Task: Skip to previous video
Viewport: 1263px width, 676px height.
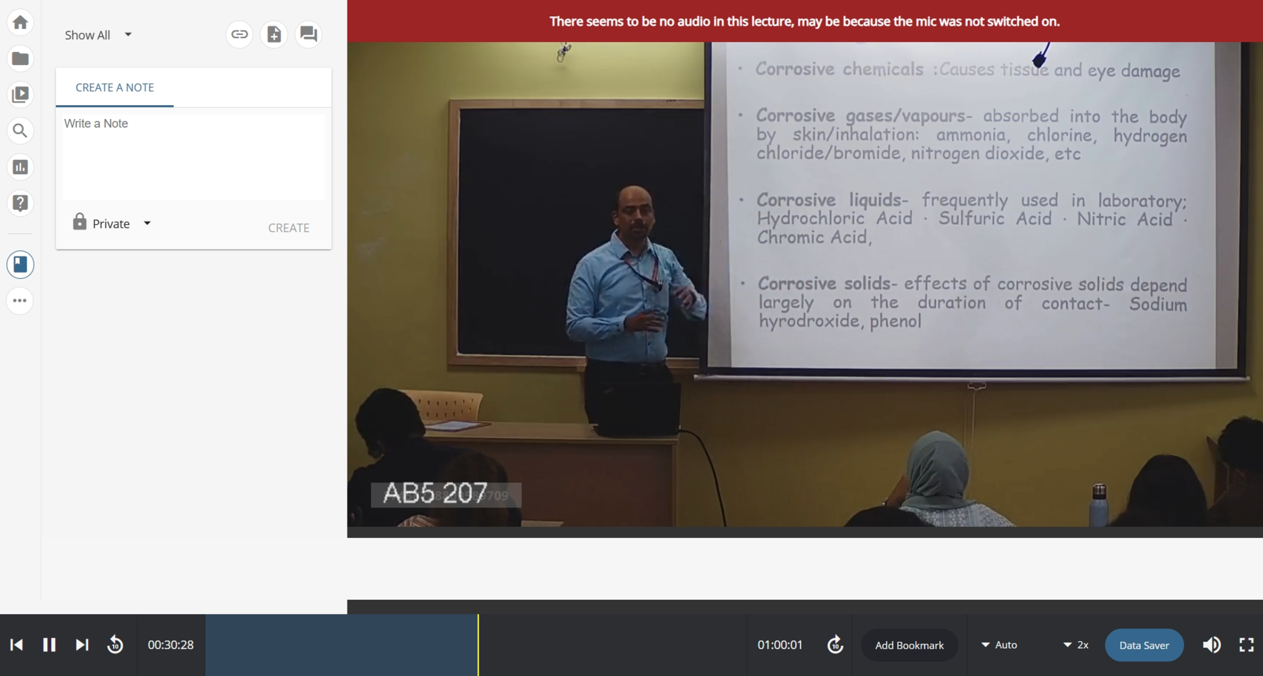Action: (x=16, y=645)
